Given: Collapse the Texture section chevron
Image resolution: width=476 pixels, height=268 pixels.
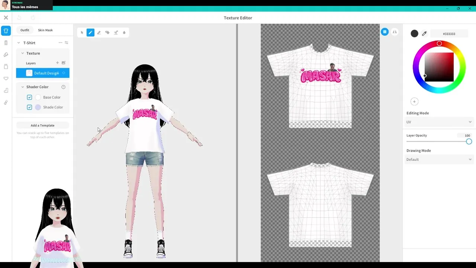Looking at the screenshot, I should 22,53.
